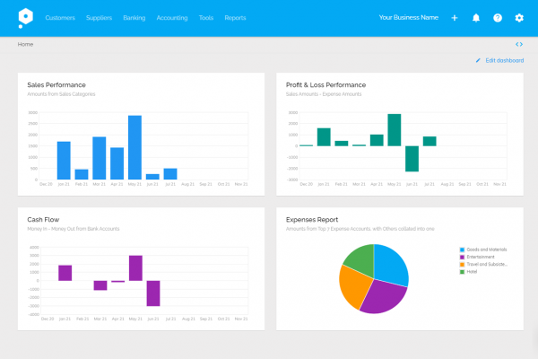The width and height of the screenshot is (538, 359).
Task: Click the Edit dashboard link
Action: point(504,60)
